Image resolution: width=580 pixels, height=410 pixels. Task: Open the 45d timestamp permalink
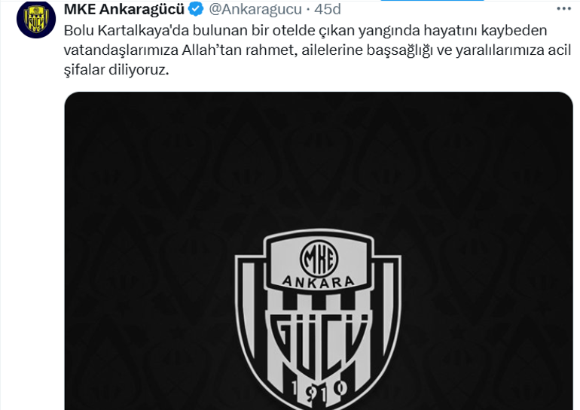coord(328,9)
